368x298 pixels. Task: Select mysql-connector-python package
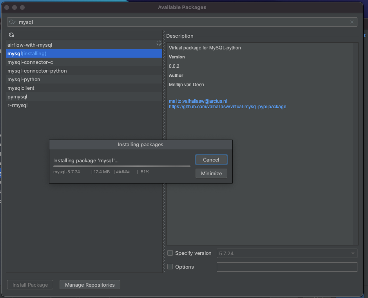pyautogui.click(x=84, y=71)
